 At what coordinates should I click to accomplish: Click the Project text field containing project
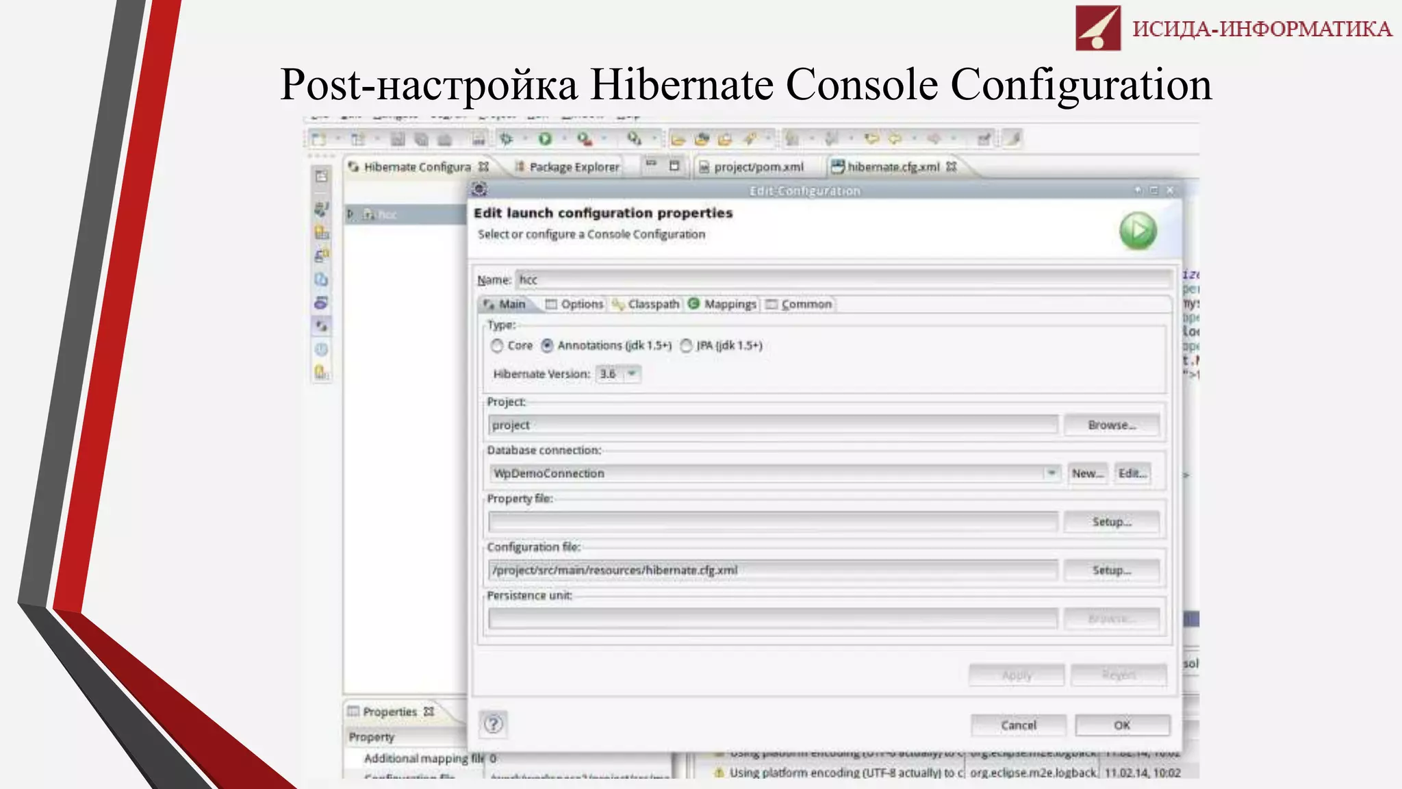(773, 425)
